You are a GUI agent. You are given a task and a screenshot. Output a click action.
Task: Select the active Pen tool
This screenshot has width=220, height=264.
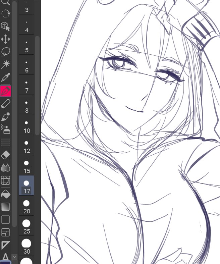pyautogui.click(x=6, y=91)
